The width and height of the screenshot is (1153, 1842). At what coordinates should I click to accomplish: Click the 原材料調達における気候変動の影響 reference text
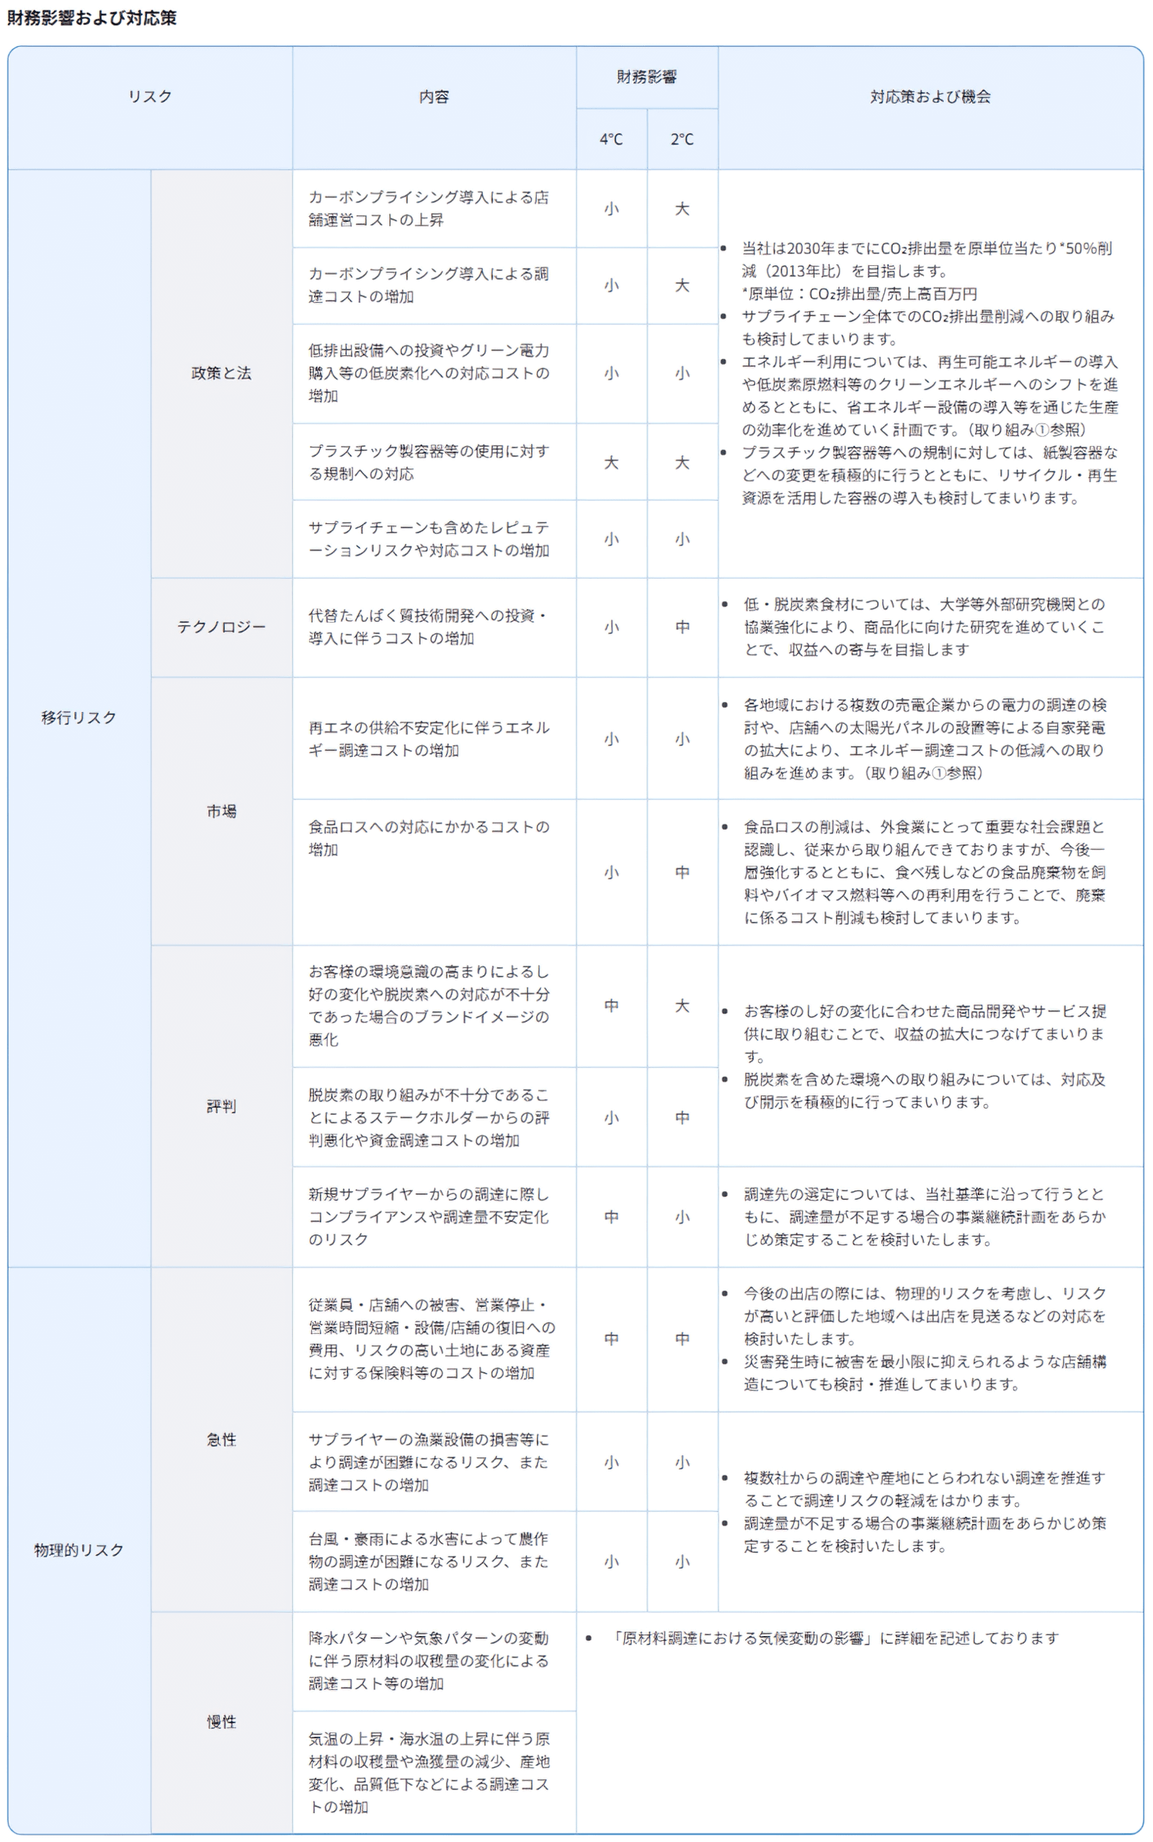[x=835, y=1637]
